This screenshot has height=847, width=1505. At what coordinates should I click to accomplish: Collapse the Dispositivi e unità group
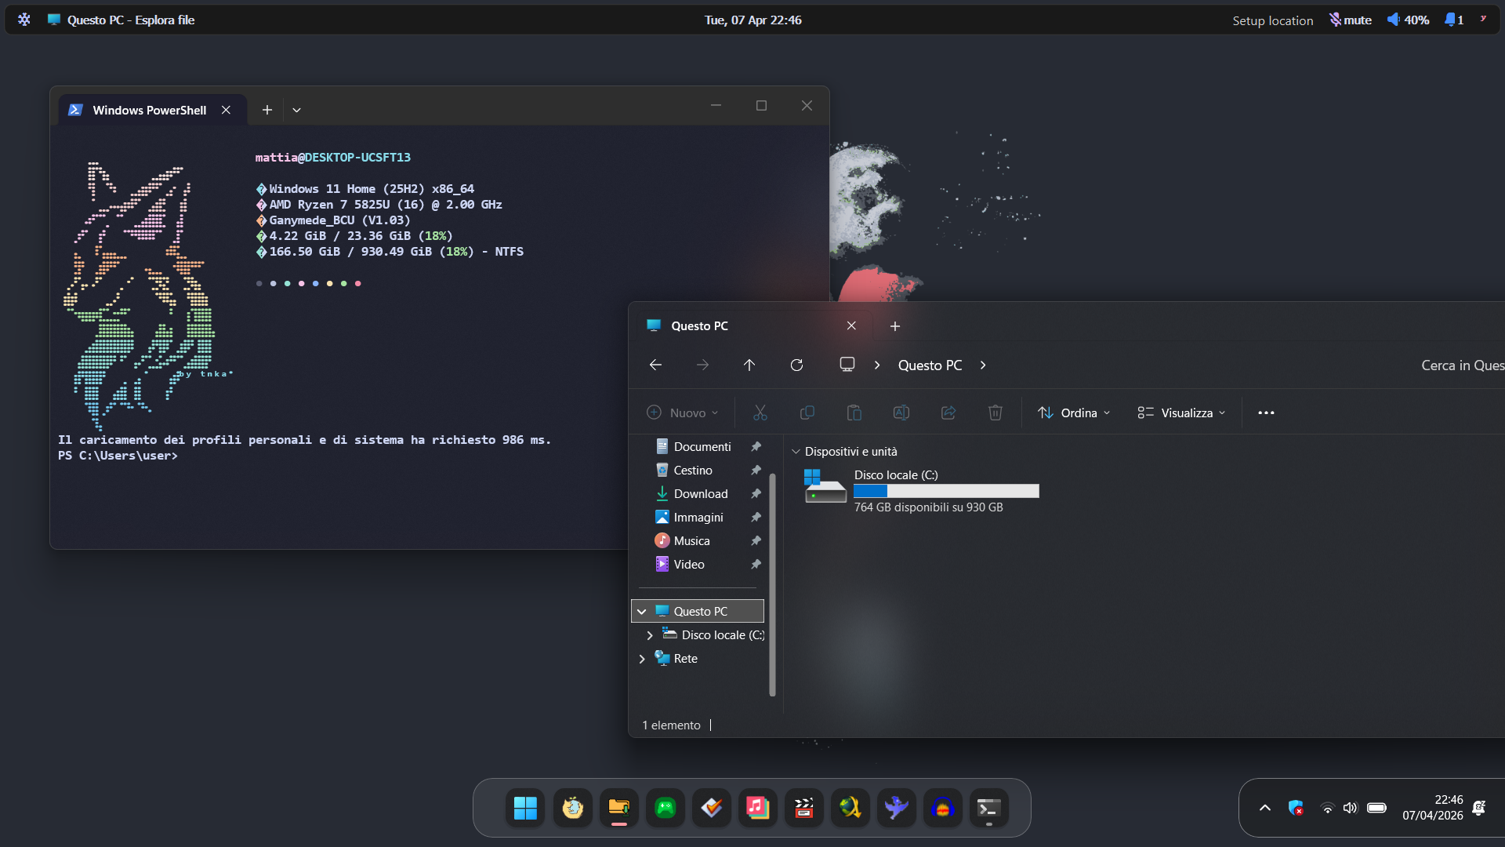[x=796, y=452]
